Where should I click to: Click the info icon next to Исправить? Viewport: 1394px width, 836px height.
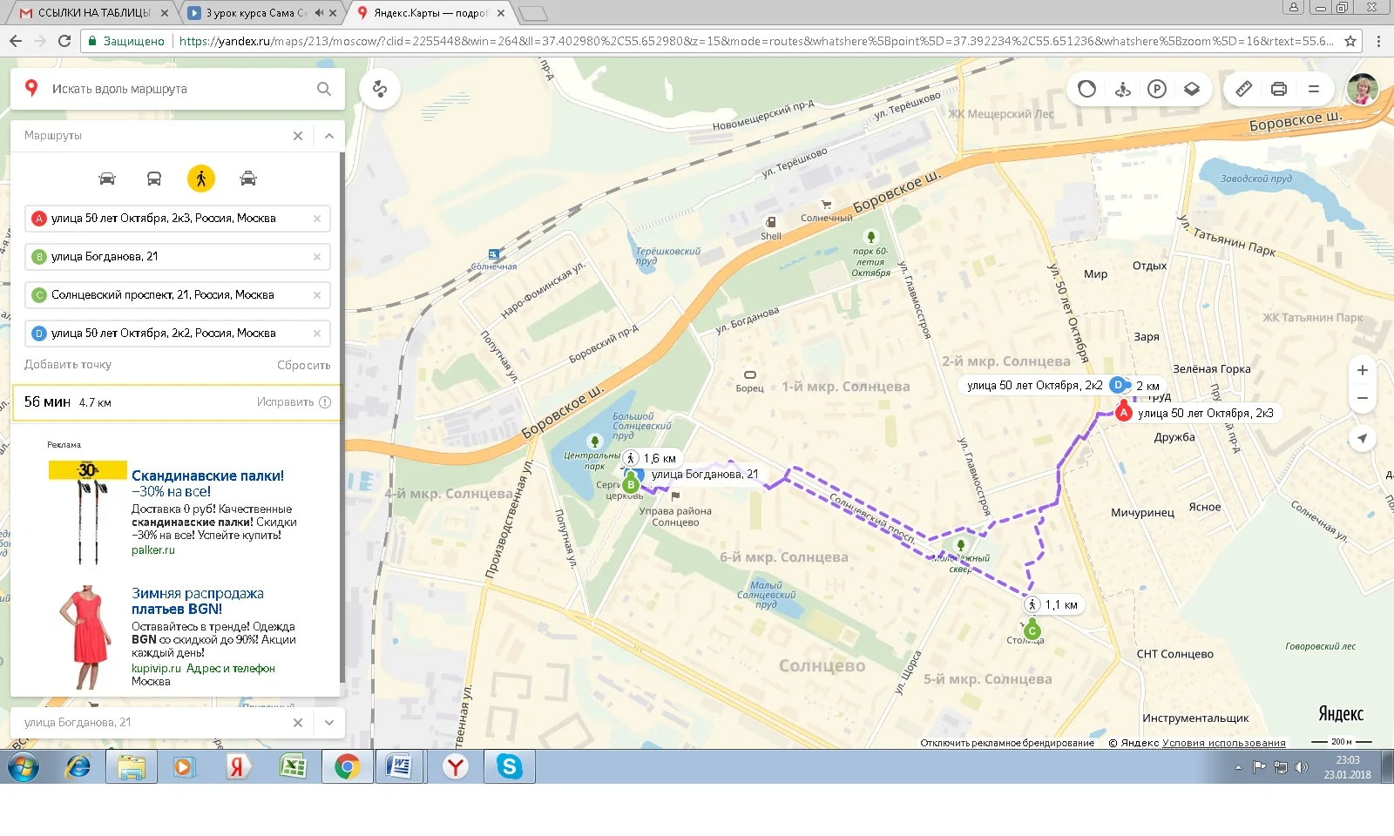(325, 402)
